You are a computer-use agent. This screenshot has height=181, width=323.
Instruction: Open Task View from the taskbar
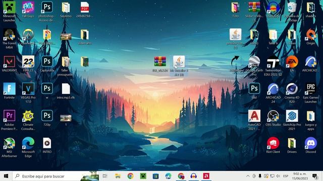[x=105, y=176]
